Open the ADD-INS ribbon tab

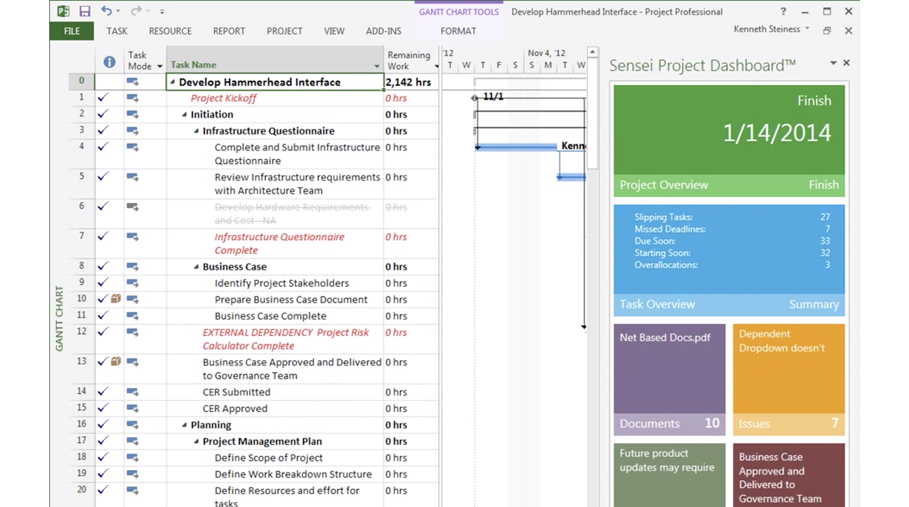pos(383,31)
